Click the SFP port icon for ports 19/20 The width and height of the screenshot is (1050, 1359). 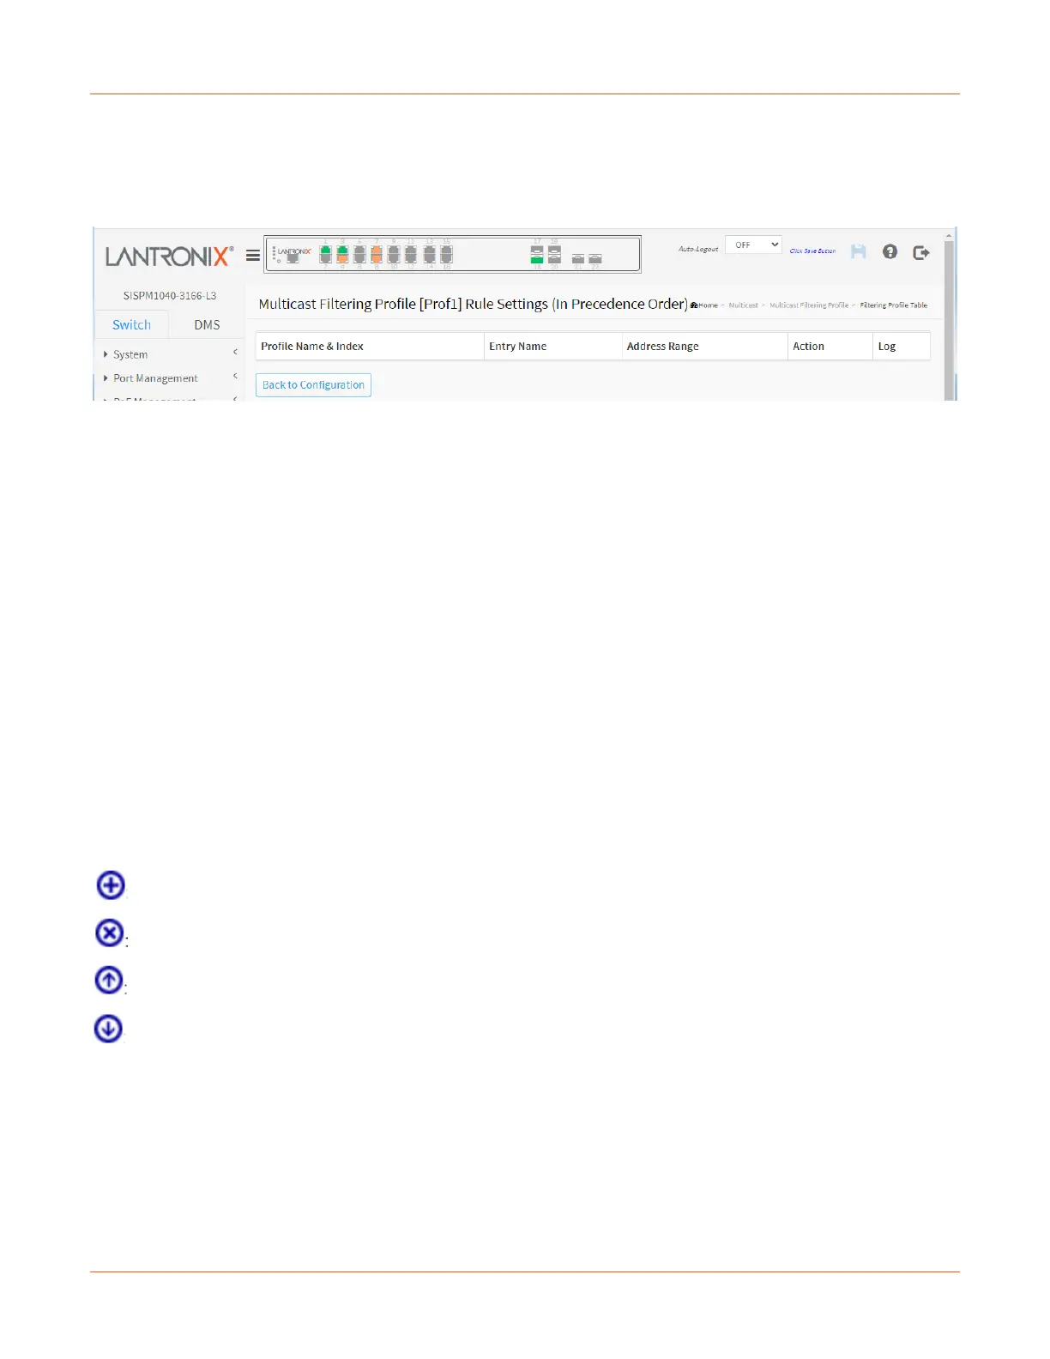click(554, 255)
